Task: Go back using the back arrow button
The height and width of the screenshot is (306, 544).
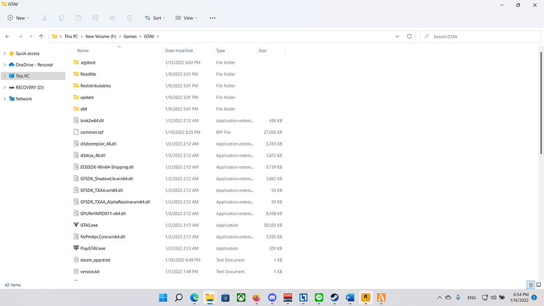Action: pos(7,36)
